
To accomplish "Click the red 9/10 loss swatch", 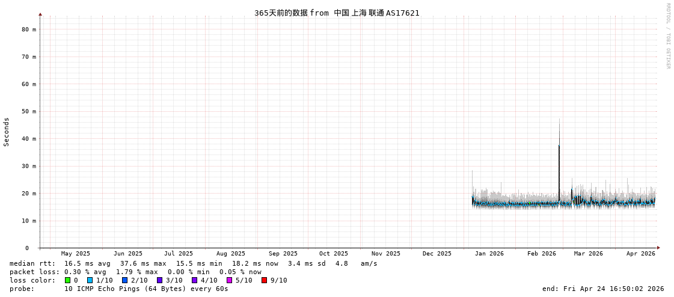I will point(264,280).
